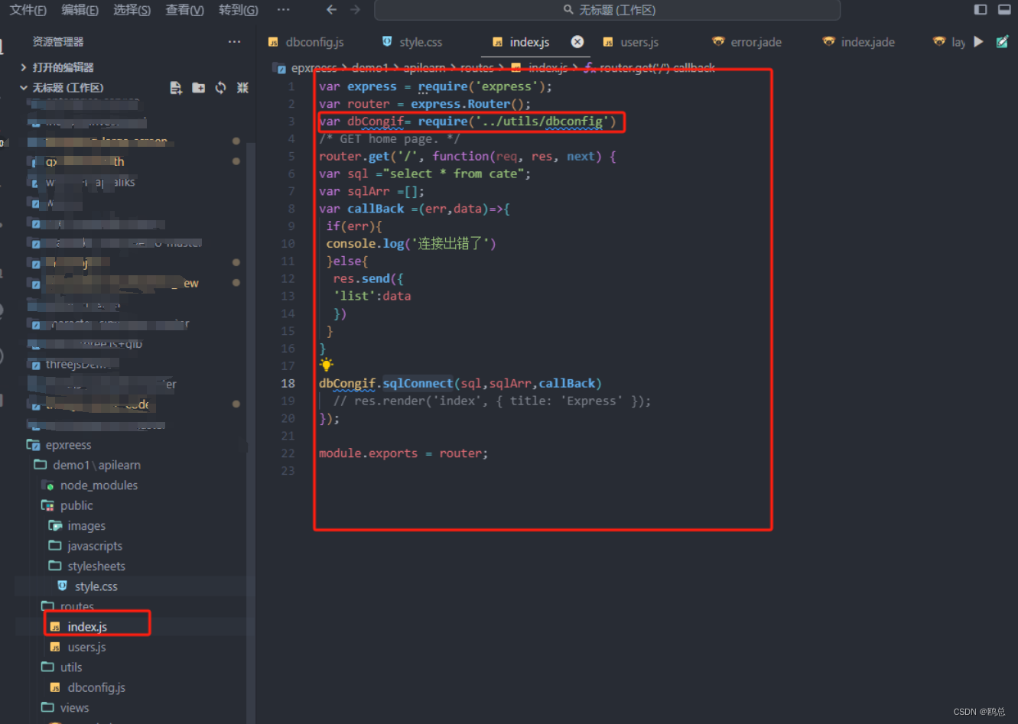Refresh the explorer file tree
The height and width of the screenshot is (724, 1018).
click(x=220, y=88)
